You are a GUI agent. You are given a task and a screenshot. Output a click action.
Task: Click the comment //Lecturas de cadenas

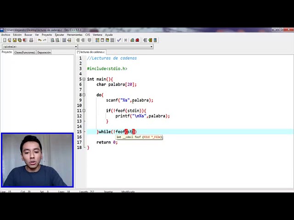point(112,58)
